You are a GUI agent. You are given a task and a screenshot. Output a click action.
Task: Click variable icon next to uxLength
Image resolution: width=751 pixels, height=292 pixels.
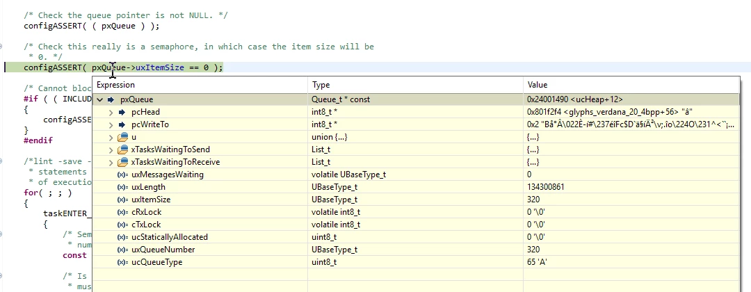[122, 187]
